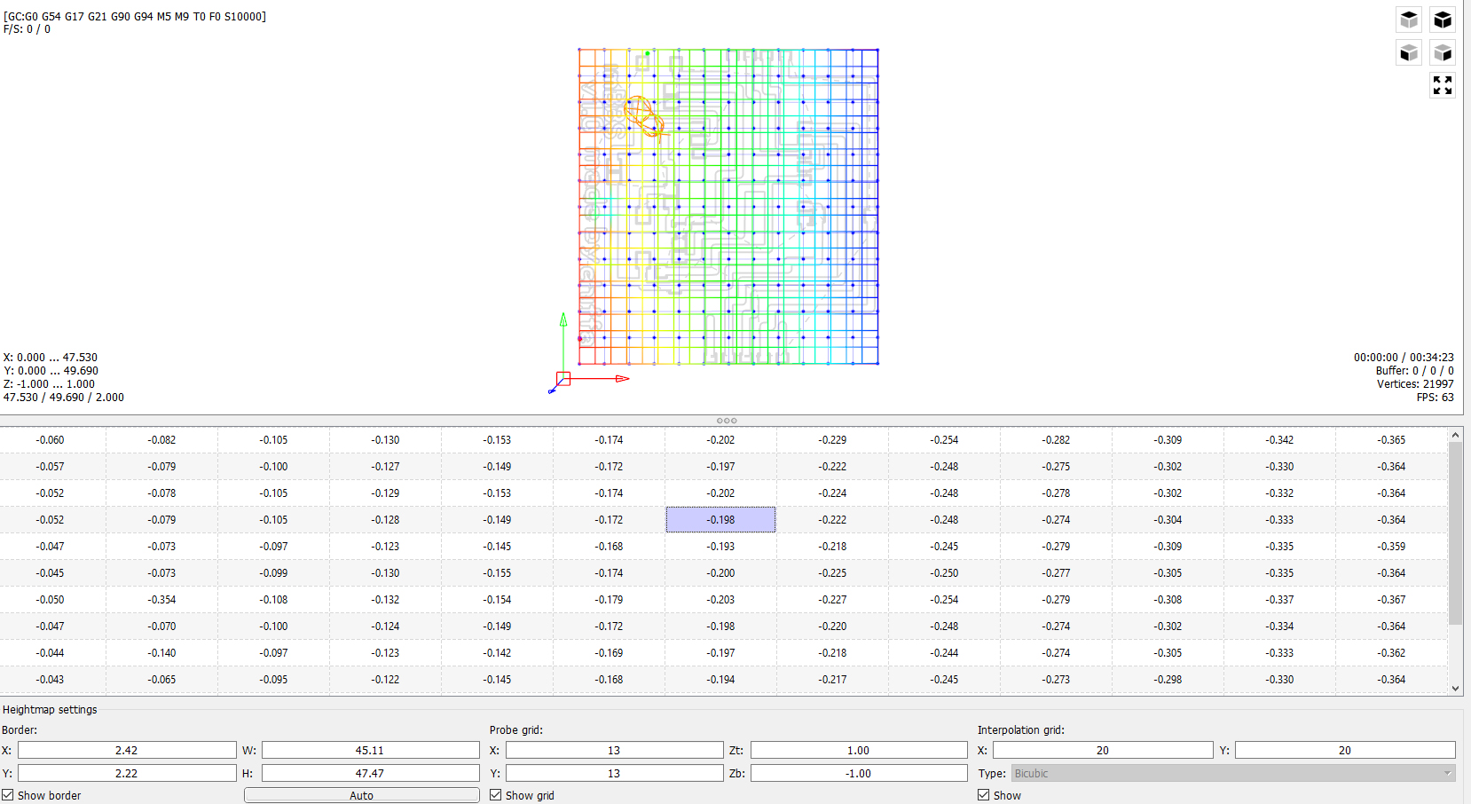This screenshot has width=1471, height=804.
Task: Select the Probe grid X count field
Action: 614,750
